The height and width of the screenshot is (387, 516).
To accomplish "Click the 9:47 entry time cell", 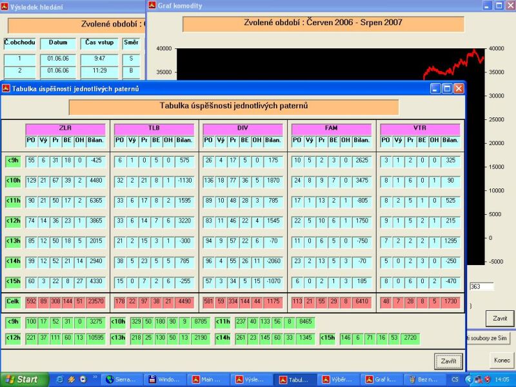I will click(x=99, y=59).
